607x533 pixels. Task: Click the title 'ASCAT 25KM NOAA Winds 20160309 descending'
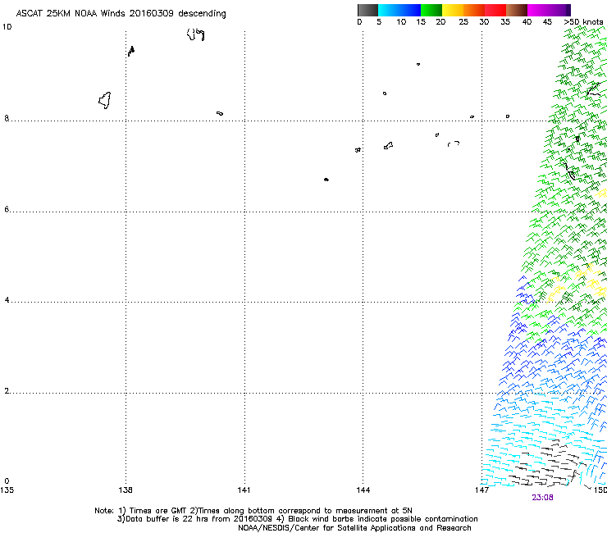[x=121, y=14]
